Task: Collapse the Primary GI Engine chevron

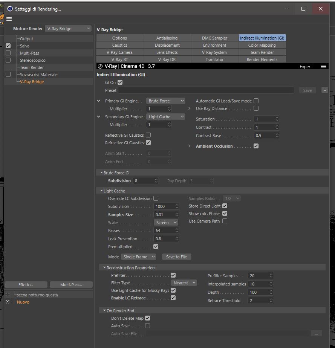Action: (99, 101)
